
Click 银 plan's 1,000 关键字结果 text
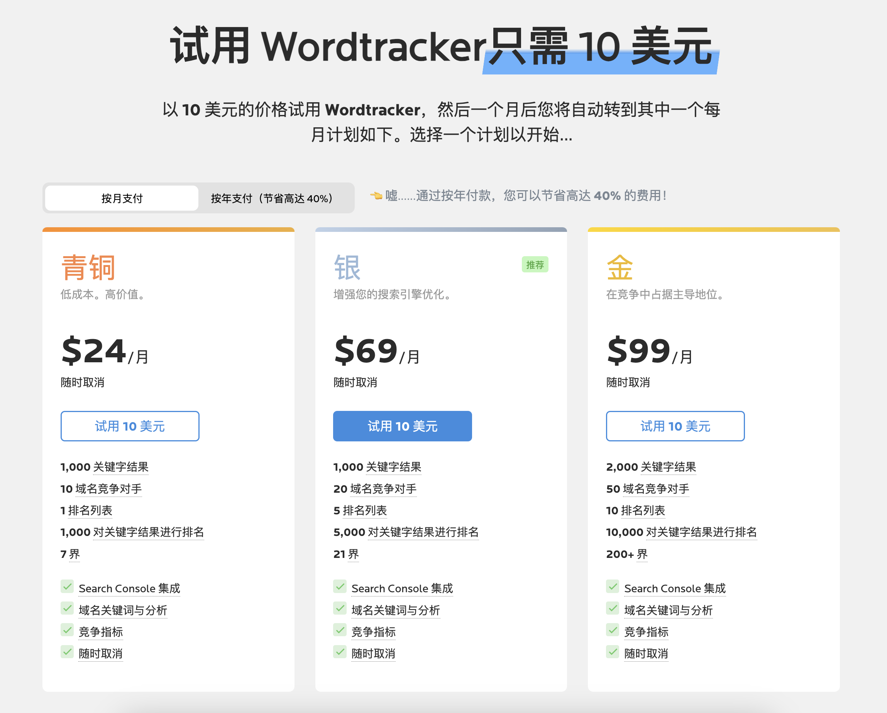pyautogui.click(x=377, y=467)
